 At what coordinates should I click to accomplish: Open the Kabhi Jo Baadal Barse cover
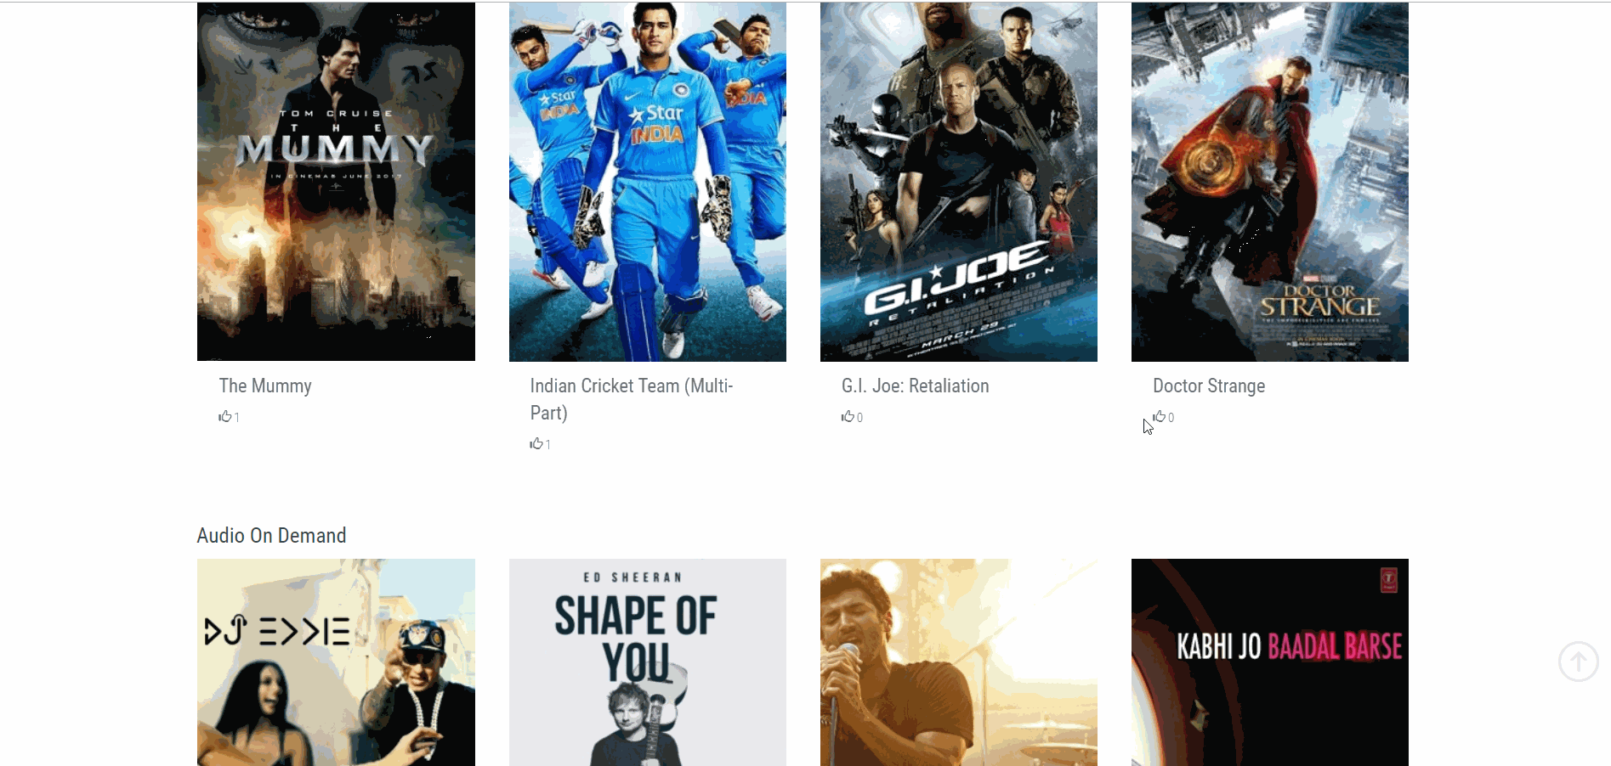[1270, 662]
